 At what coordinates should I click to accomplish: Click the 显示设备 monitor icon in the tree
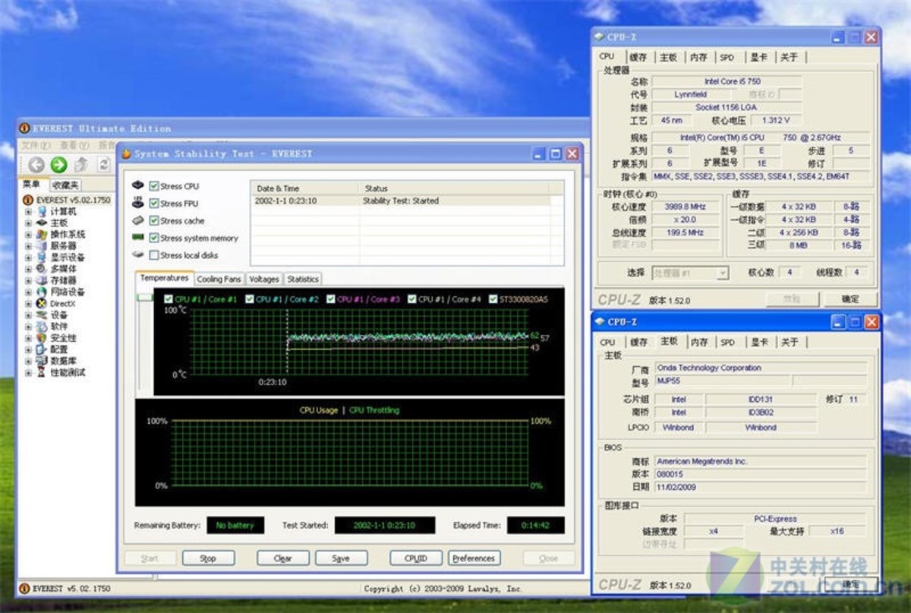(43, 257)
